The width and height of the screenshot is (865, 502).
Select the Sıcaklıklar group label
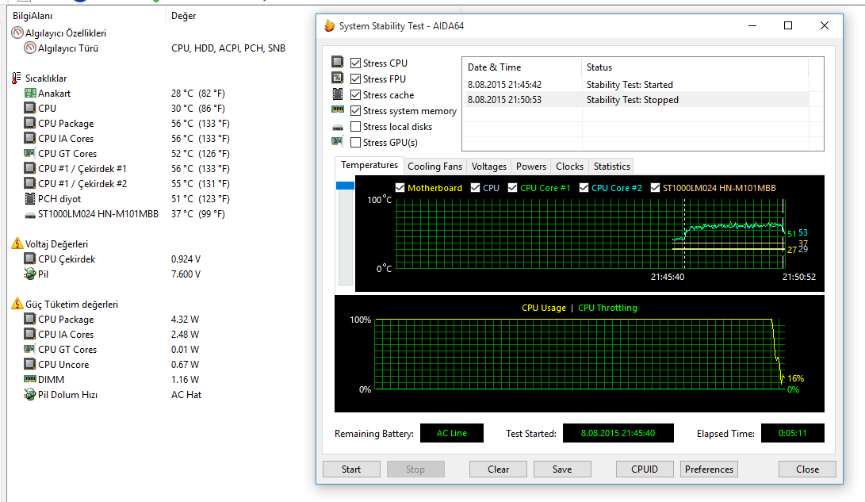pyautogui.click(x=46, y=79)
